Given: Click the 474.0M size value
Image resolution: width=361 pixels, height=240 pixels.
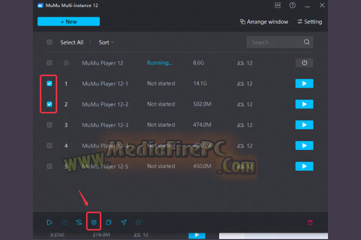Looking at the screenshot, I should (x=202, y=124).
